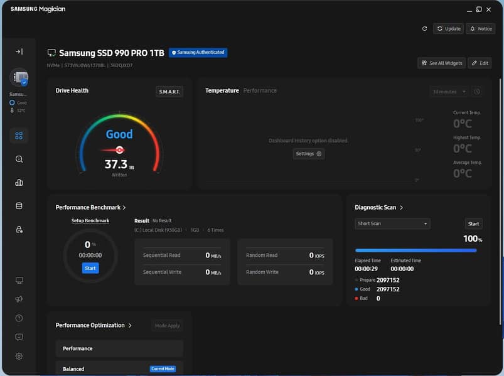Click the Samsung SSD 990 PRO 1TB title

(112, 53)
